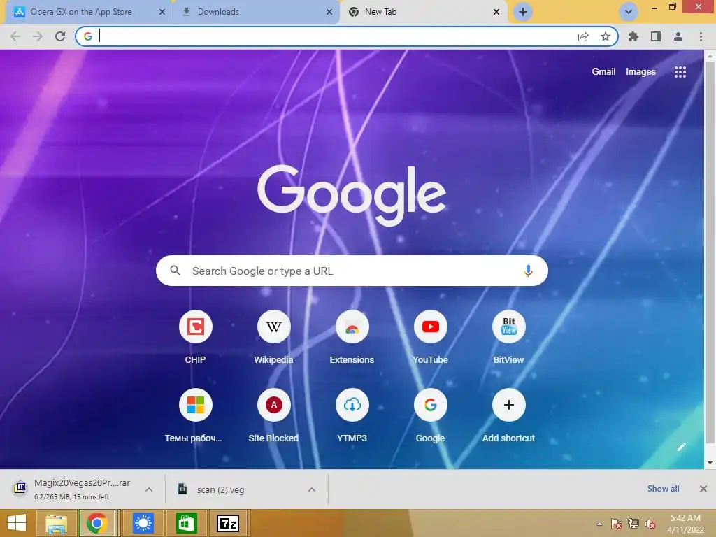Open the Extensions puzzle icon
Viewport: 716px width, 537px height.
pos(633,36)
